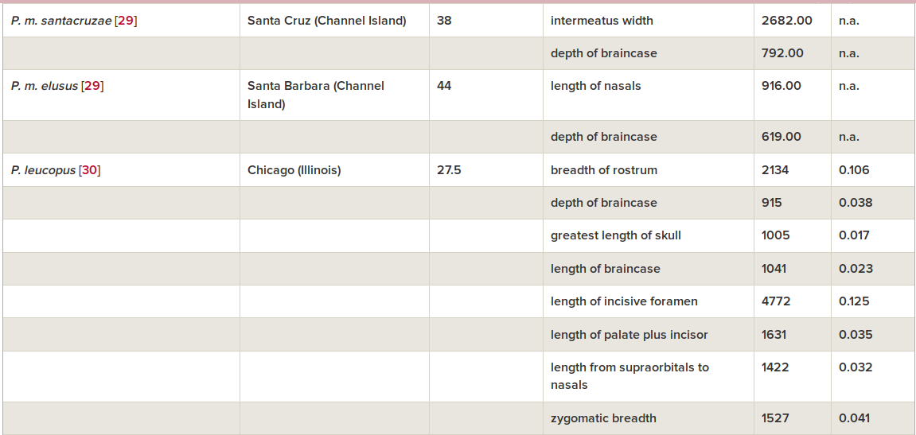The height and width of the screenshot is (435, 916).
Task: Select the greatest length of skull cell
Action: tap(649, 236)
